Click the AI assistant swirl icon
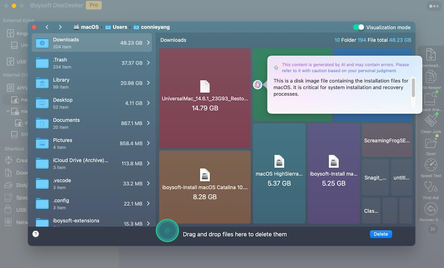Screen dimensions: 444x268 (258, 85)
